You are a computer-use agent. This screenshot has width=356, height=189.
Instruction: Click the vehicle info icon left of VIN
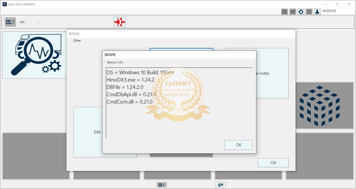coord(10,22)
